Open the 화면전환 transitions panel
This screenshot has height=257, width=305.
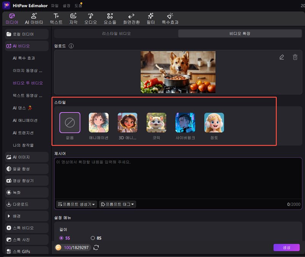[131, 19]
